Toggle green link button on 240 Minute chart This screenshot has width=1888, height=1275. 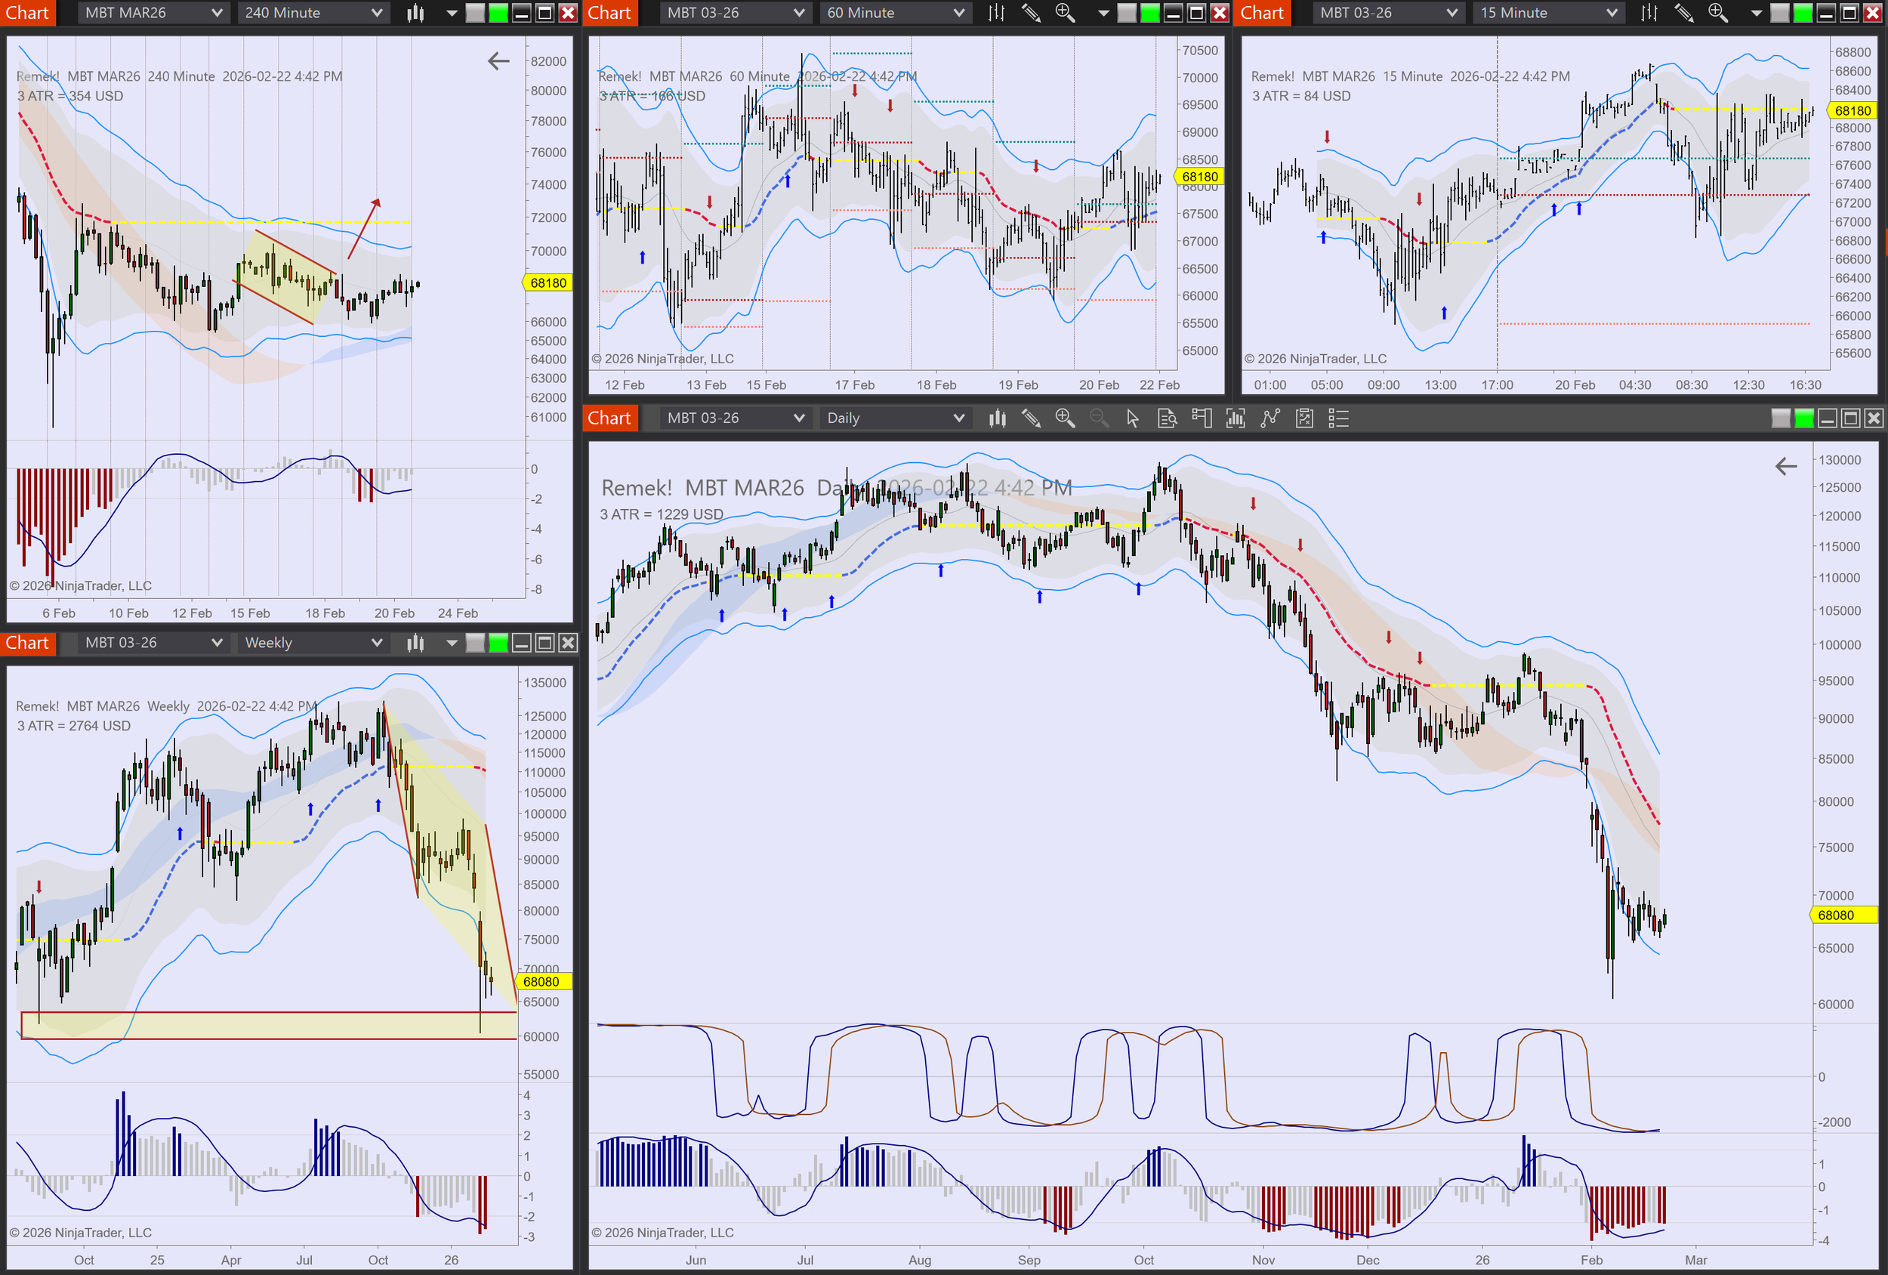point(498,13)
